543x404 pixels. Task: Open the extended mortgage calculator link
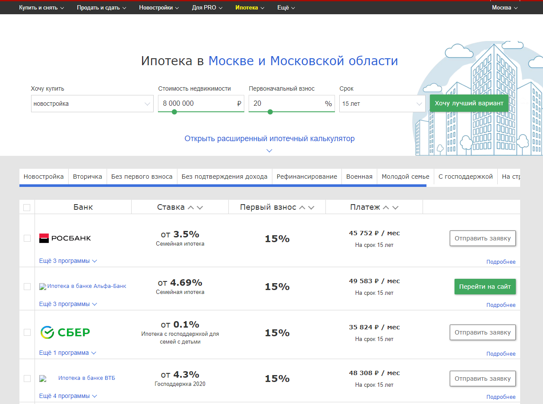click(x=269, y=139)
